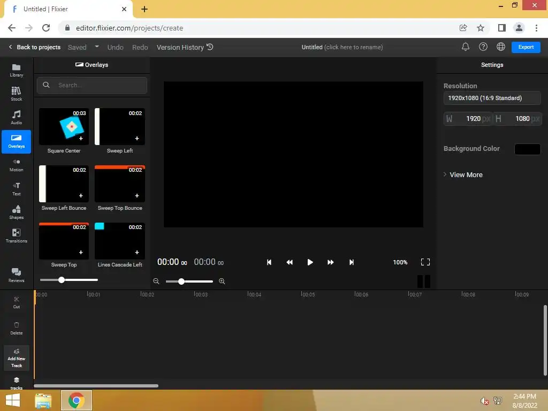Add the Square Center overlay with its plus
The image size is (548, 411).
(81, 139)
